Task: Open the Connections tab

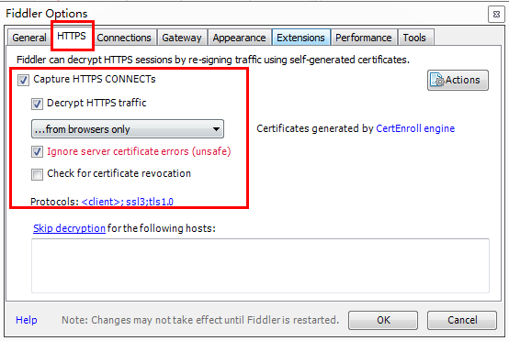Action: pyautogui.click(x=124, y=38)
